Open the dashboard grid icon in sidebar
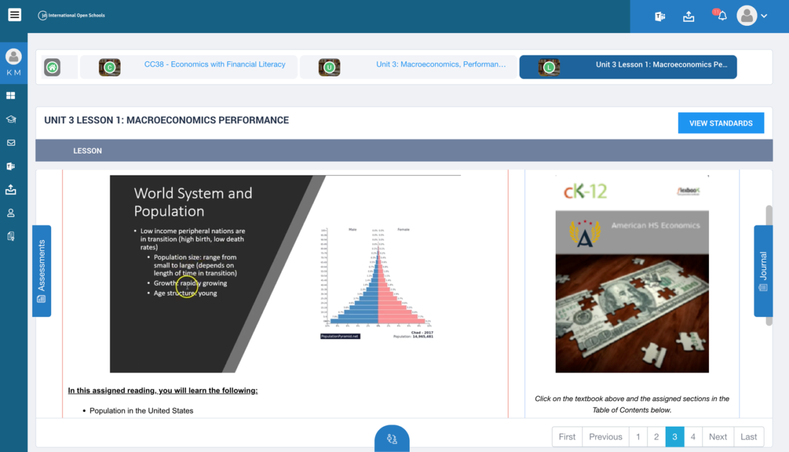 11,96
